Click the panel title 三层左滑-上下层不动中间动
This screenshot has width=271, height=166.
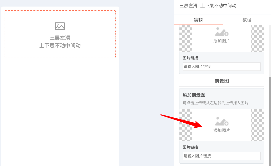pyautogui.click(x=208, y=6)
